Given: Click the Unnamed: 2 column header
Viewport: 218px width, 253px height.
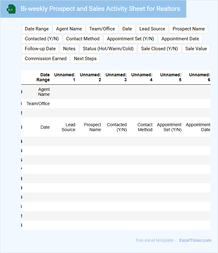Looking at the screenshot, I should click(x=90, y=77).
